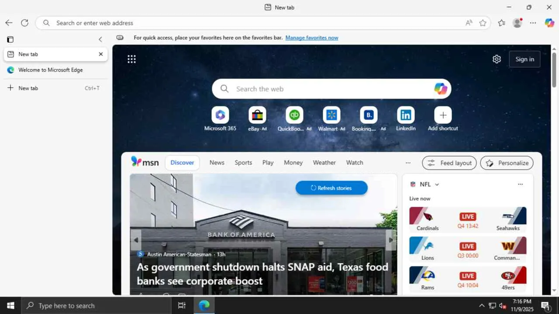Switch to the Weather feed tab
Image resolution: width=559 pixels, height=314 pixels.
coord(324,163)
